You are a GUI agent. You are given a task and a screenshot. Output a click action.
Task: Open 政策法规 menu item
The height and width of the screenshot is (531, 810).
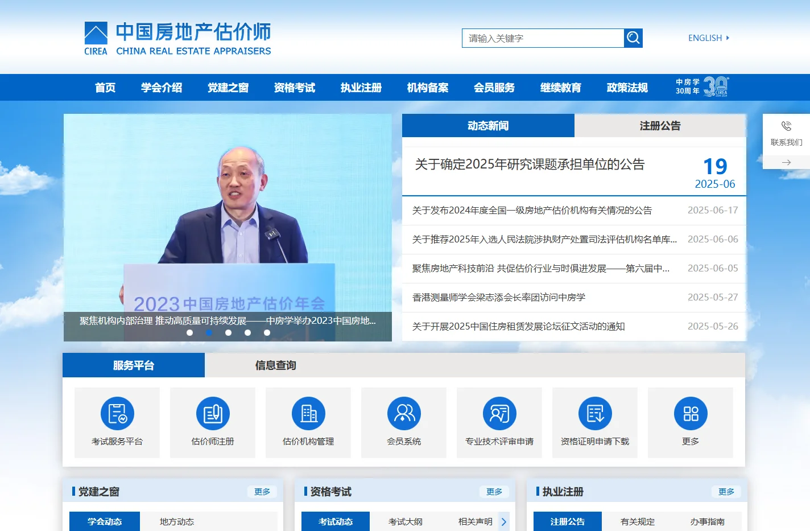point(627,88)
